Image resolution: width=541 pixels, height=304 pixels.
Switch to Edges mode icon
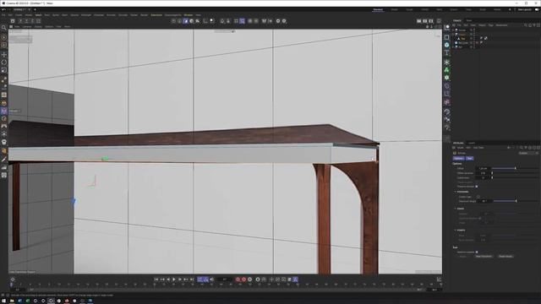pos(179,21)
